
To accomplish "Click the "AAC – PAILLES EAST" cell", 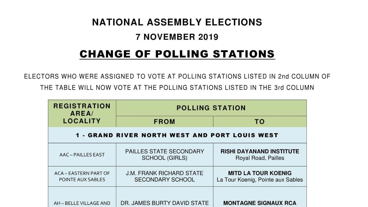I will click(x=82, y=155).
